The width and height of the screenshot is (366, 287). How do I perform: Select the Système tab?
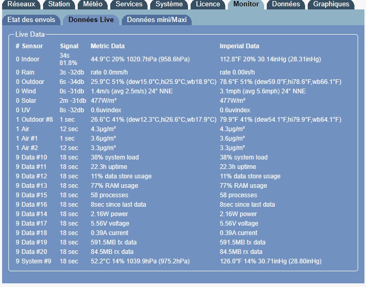tap(169, 4)
